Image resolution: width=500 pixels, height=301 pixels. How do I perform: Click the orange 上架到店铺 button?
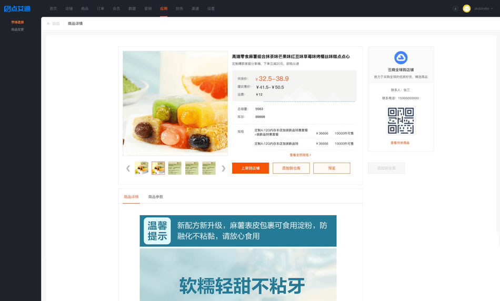coord(251,168)
